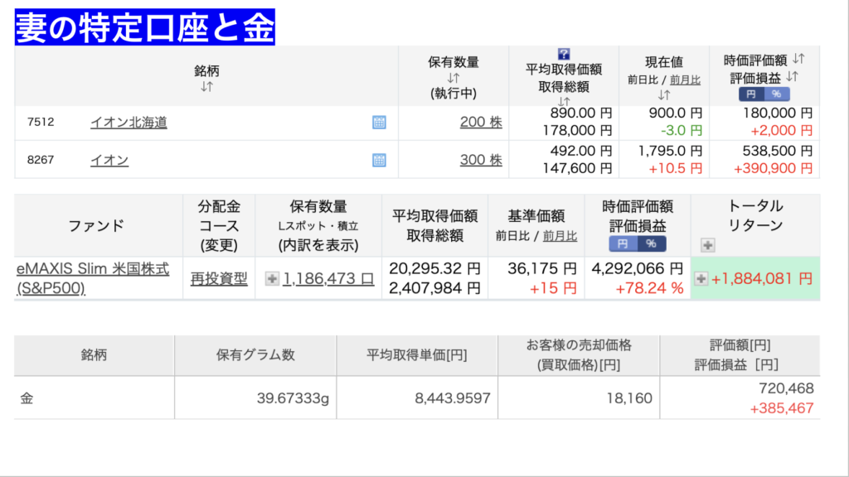849x477 pixels.
Task: Expand the +1,884,081 円 total return details
Action: tap(701, 279)
